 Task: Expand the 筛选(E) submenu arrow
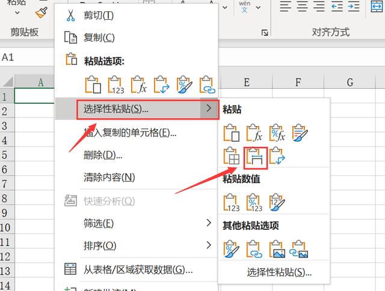coord(209,223)
